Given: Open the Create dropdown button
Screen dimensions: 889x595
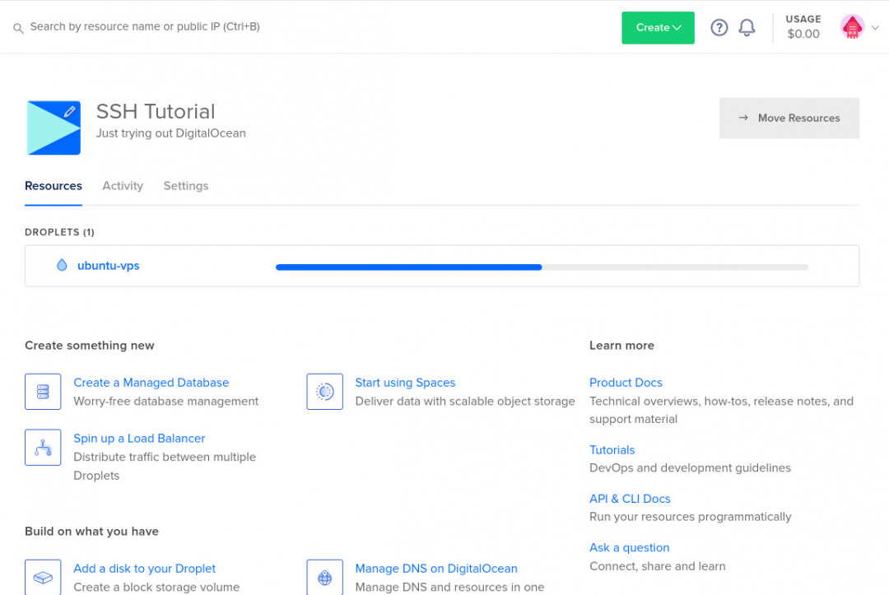Looking at the screenshot, I should (658, 27).
